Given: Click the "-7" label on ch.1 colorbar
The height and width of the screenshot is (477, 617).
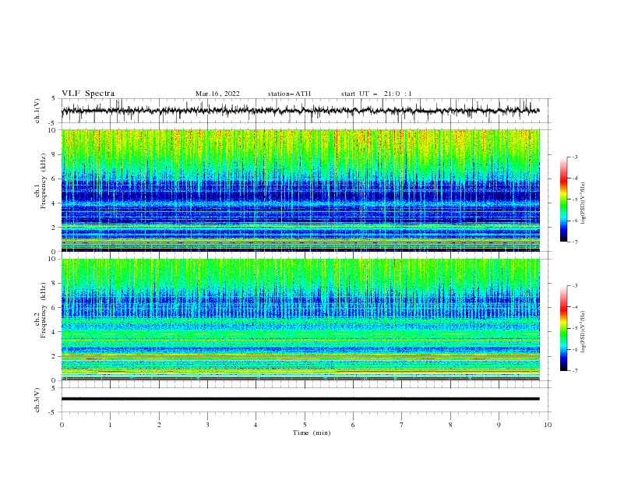Looking at the screenshot, I should (x=574, y=242).
